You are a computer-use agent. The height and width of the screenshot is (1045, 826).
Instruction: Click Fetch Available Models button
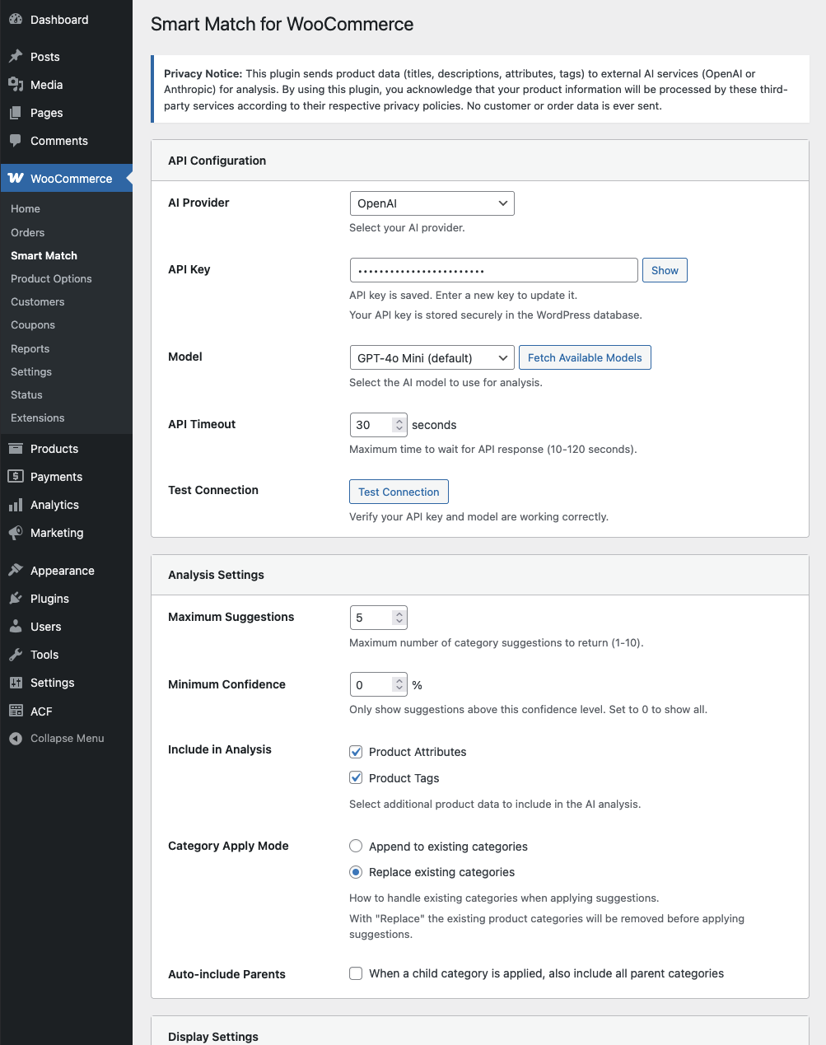(x=585, y=357)
